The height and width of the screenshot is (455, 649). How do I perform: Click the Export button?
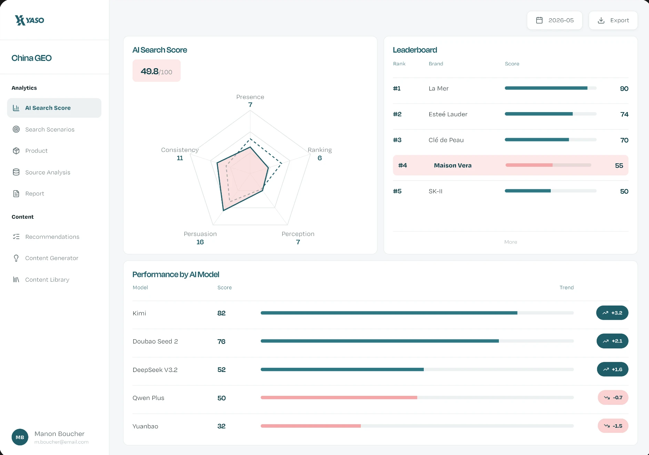coord(613,20)
